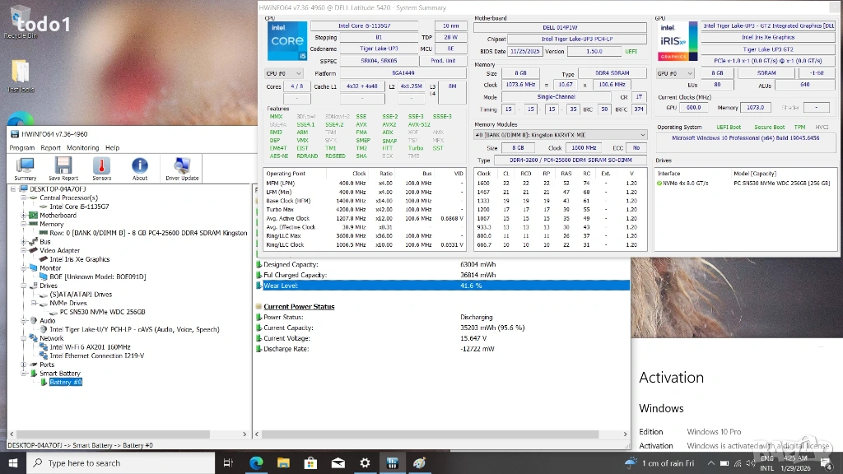The width and height of the screenshot is (843, 474).
Task: Expand the Motherboard tree node
Action: [22, 215]
